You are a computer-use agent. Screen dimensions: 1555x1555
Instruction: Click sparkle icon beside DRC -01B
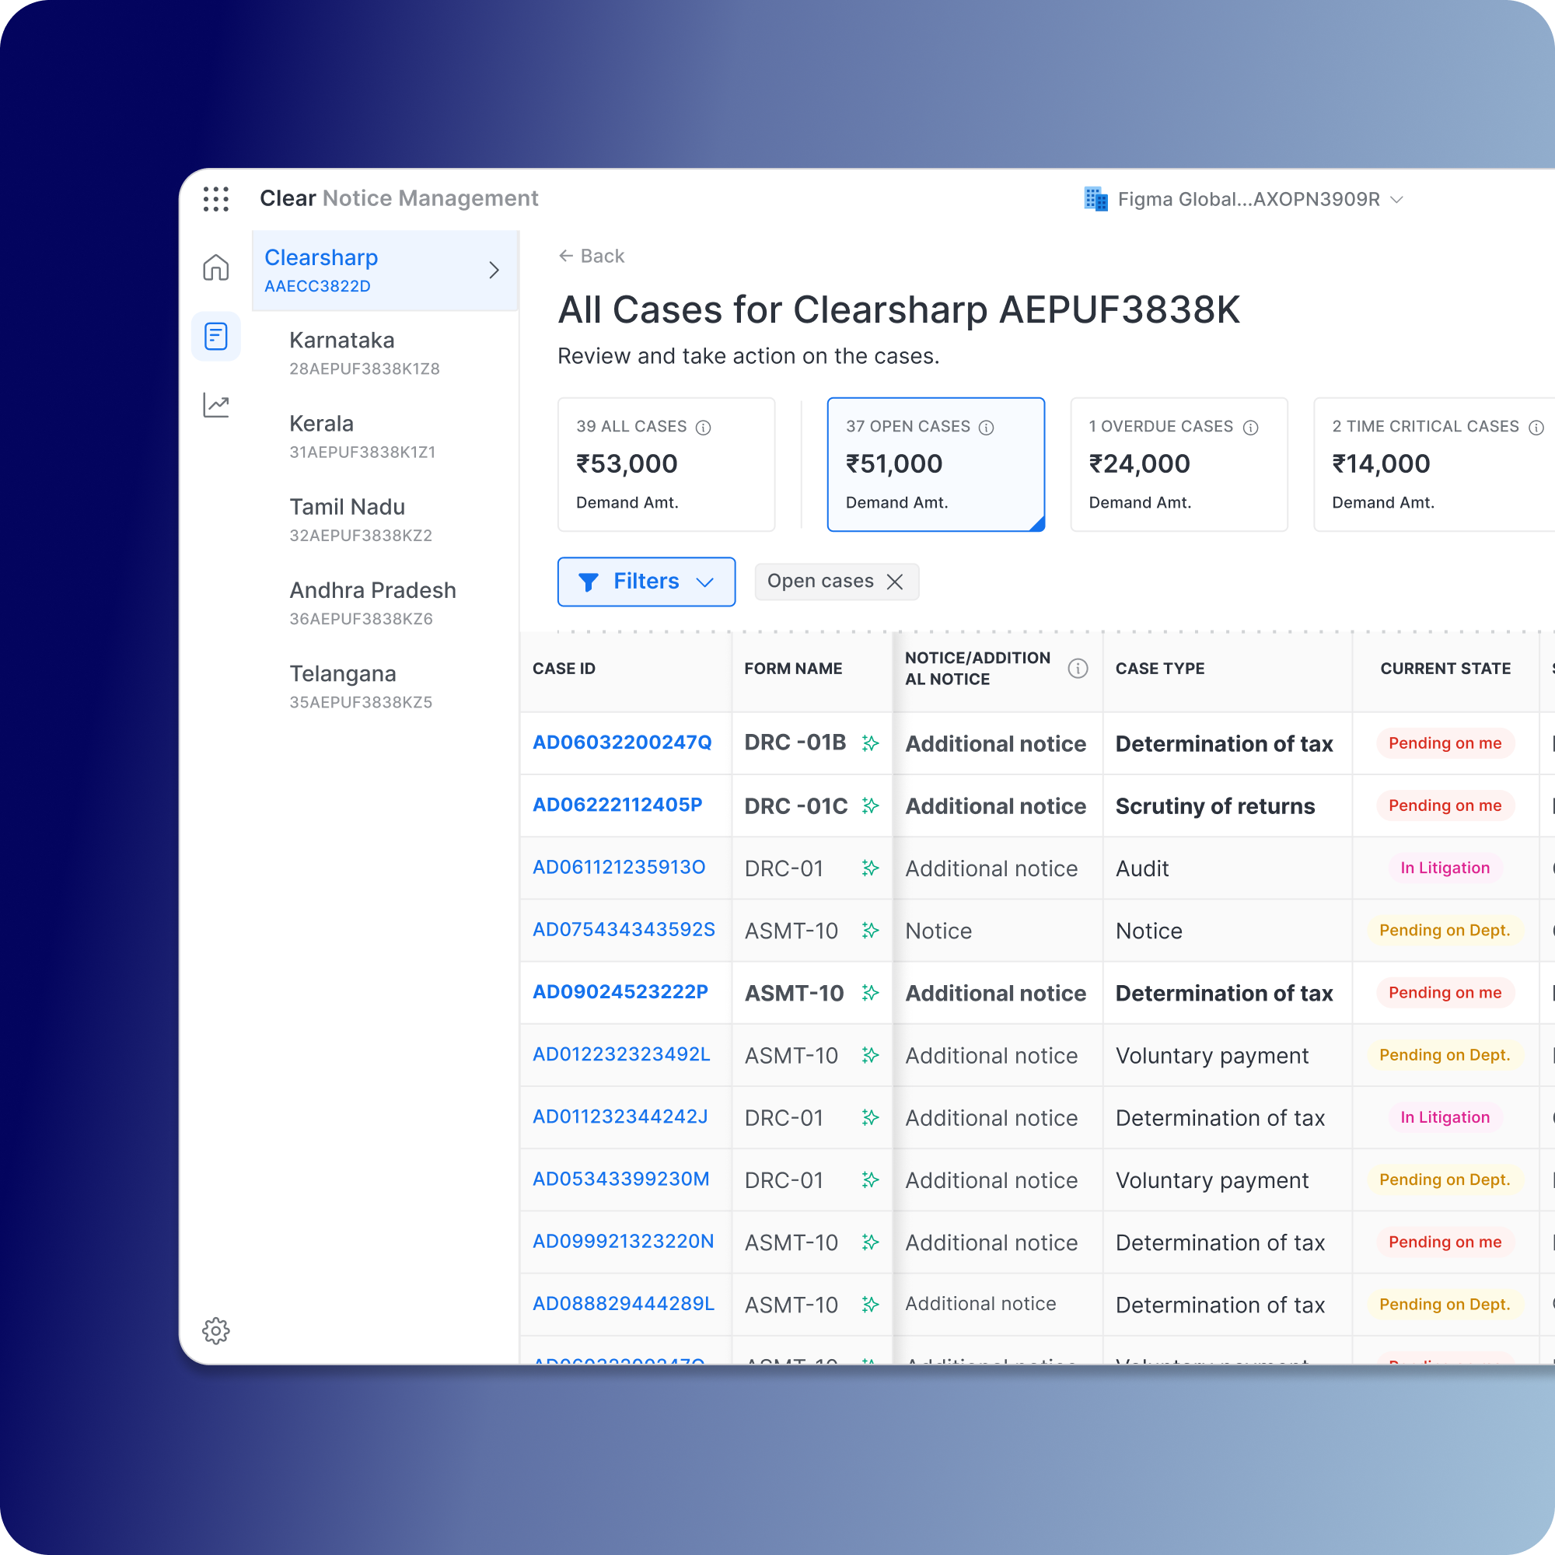870,743
